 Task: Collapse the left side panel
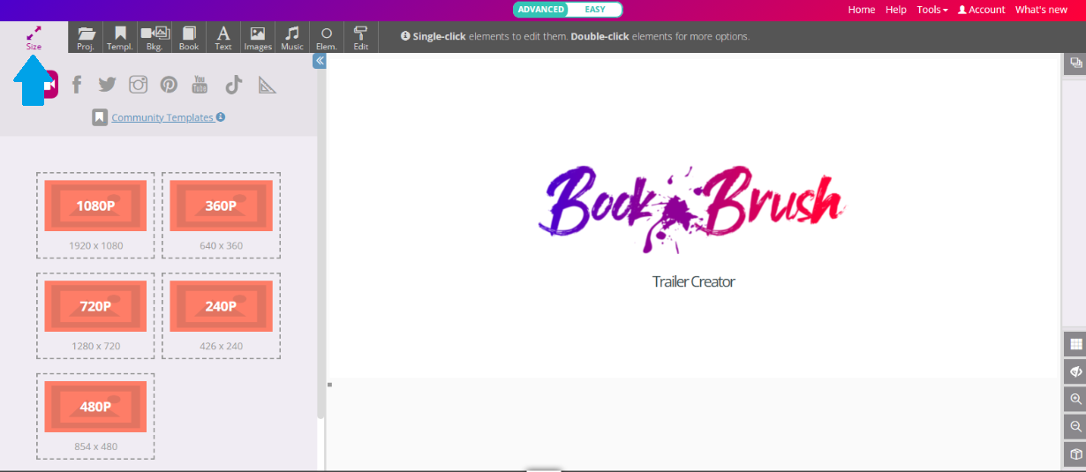click(320, 61)
